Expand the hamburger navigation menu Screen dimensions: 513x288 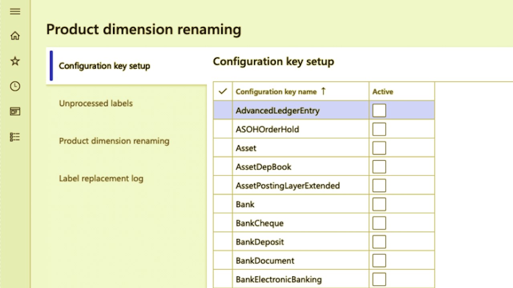click(x=15, y=12)
